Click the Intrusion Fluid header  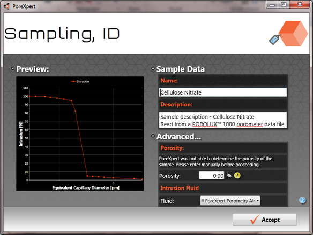point(180,188)
